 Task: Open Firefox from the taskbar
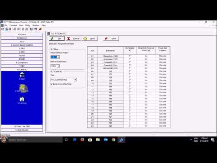pos(82,140)
